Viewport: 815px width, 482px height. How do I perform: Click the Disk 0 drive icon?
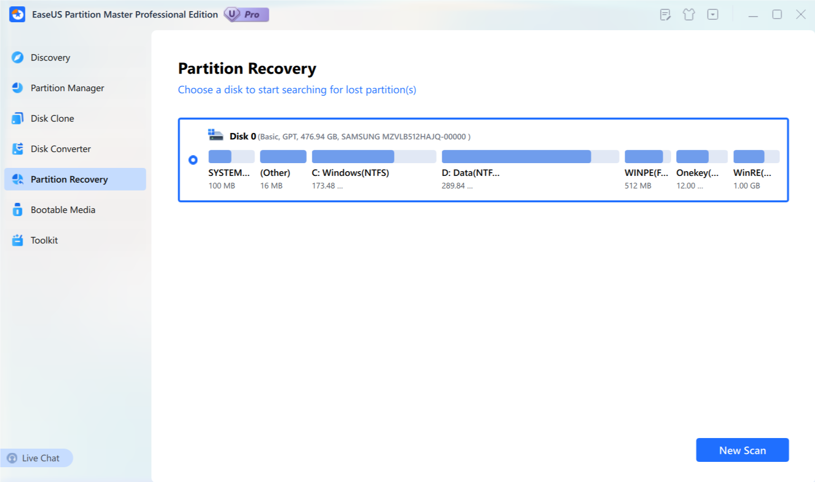[215, 135]
